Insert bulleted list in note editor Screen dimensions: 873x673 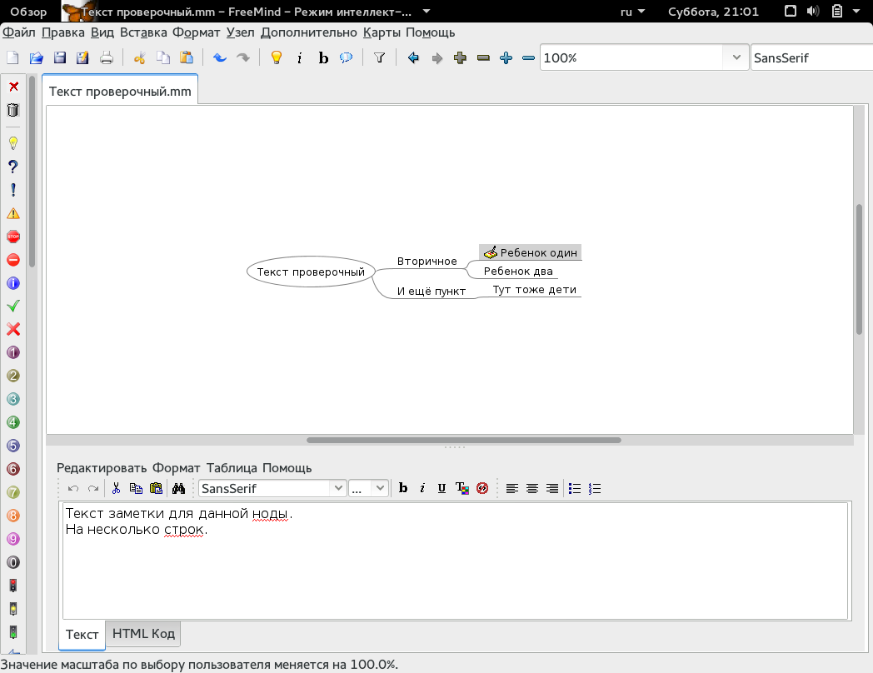(575, 488)
